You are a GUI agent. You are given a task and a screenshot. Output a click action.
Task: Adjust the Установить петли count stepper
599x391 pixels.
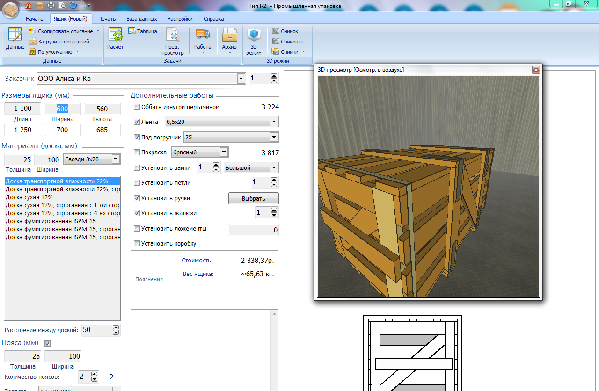tap(274, 183)
